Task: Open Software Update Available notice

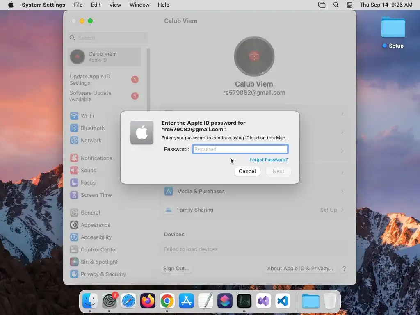Action: point(105,96)
